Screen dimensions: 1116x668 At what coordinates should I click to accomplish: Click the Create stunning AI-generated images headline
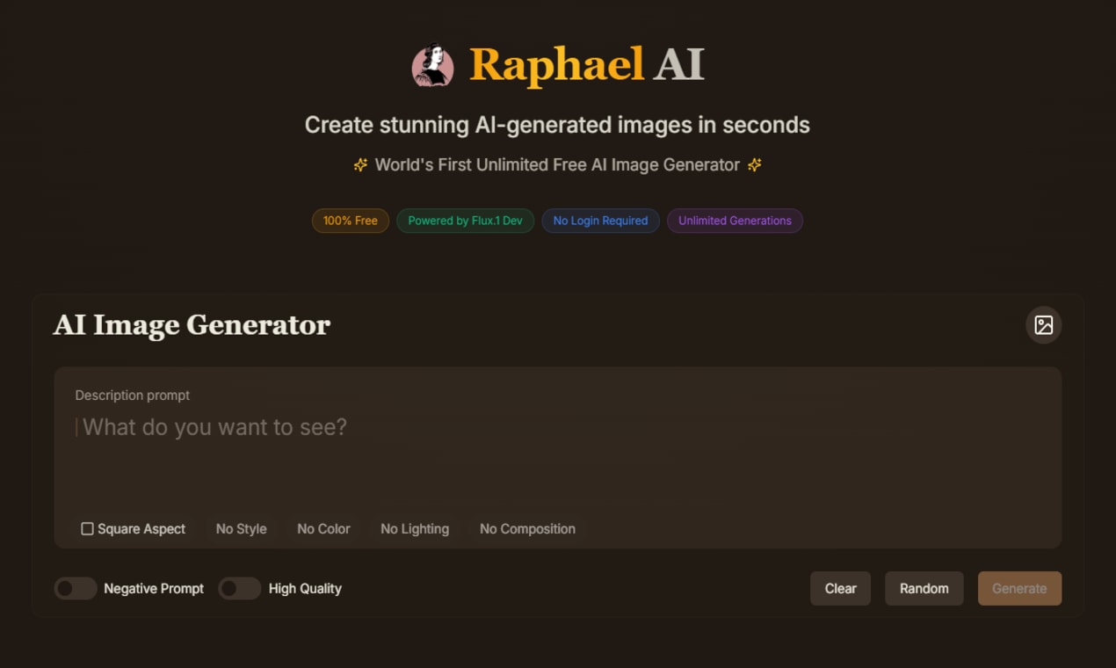(557, 125)
